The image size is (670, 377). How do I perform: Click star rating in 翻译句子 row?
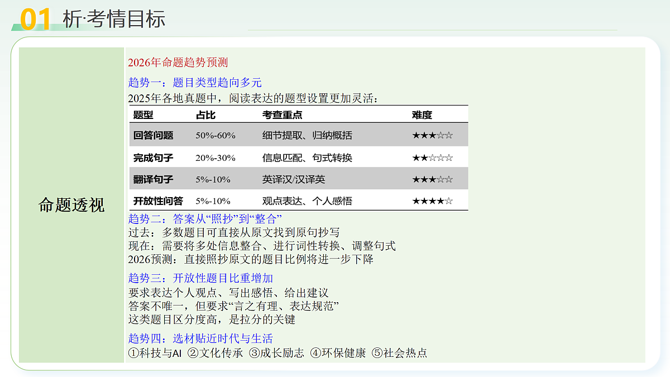[x=433, y=179]
